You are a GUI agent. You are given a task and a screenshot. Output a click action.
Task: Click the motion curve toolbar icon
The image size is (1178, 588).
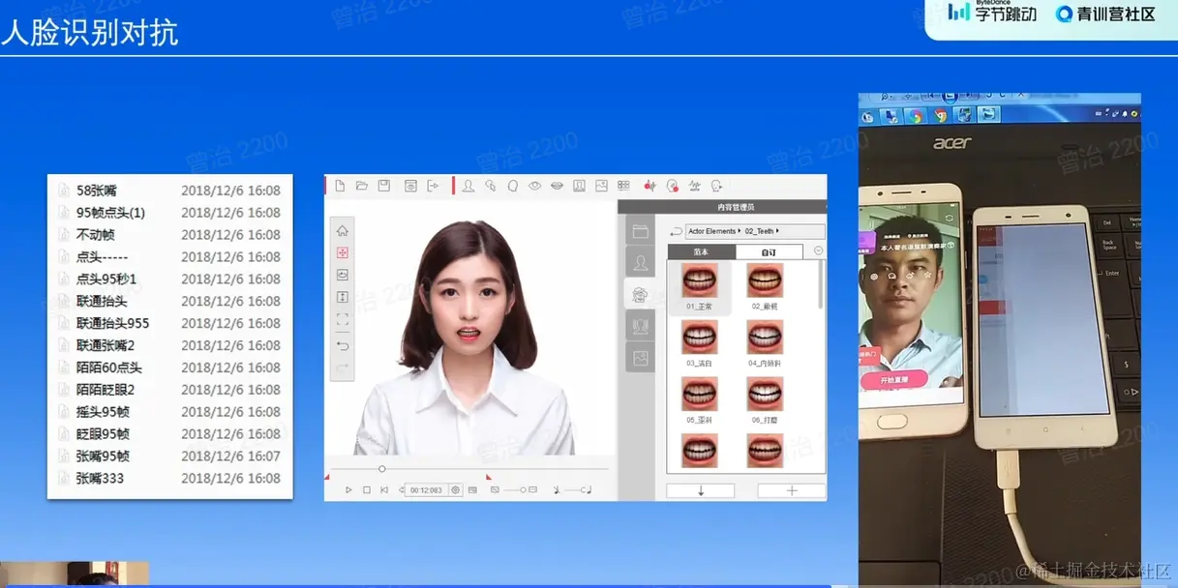694,186
